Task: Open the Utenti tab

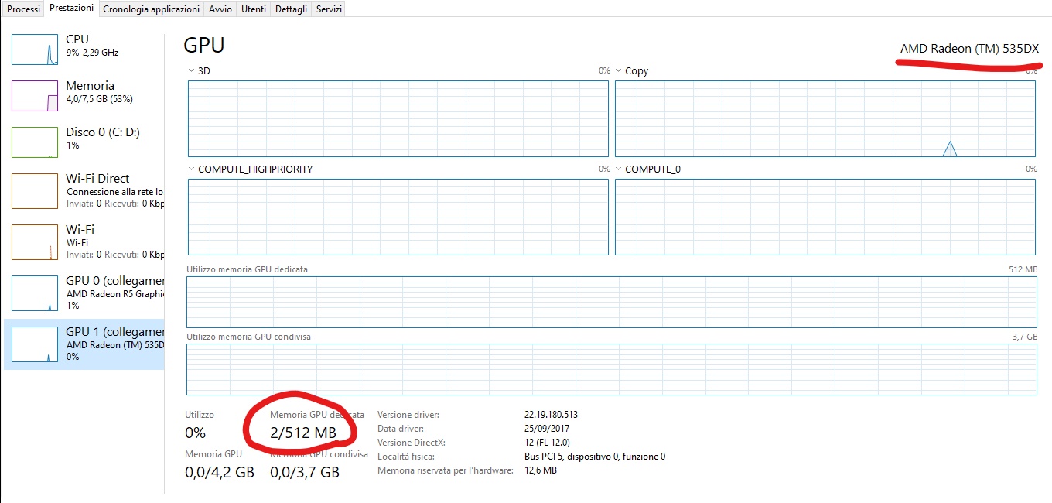Action: point(253,9)
